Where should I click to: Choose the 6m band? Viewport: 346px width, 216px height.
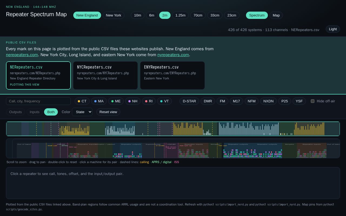pyautogui.click(x=152, y=15)
